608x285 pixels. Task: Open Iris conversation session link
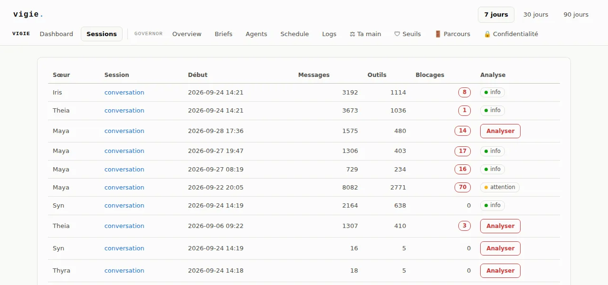[124, 93]
